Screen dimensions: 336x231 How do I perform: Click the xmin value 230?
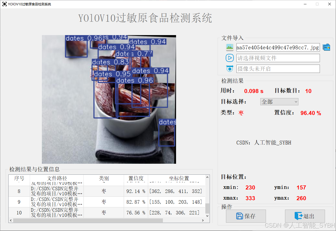click(x=250, y=188)
